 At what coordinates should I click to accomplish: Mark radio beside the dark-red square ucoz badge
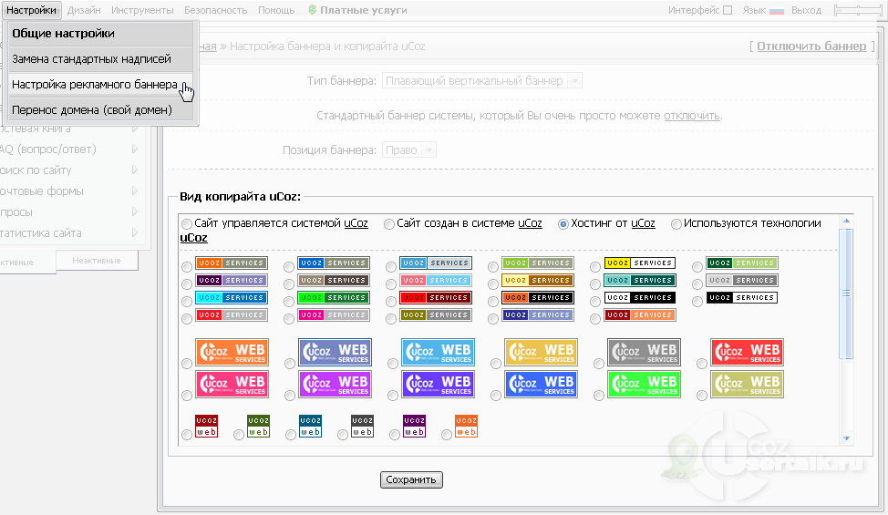tap(187, 435)
